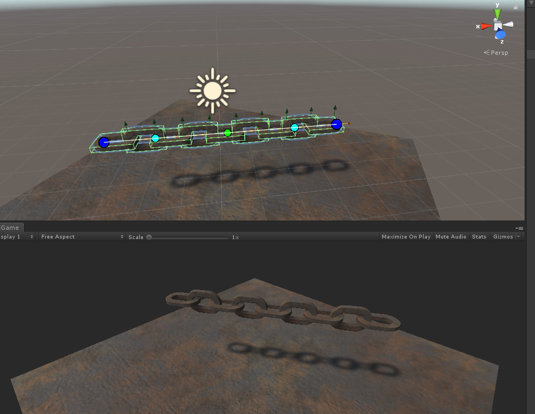The width and height of the screenshot is (535, 414).
Task: Select the directional light sun icon
Action: [213, 91]
